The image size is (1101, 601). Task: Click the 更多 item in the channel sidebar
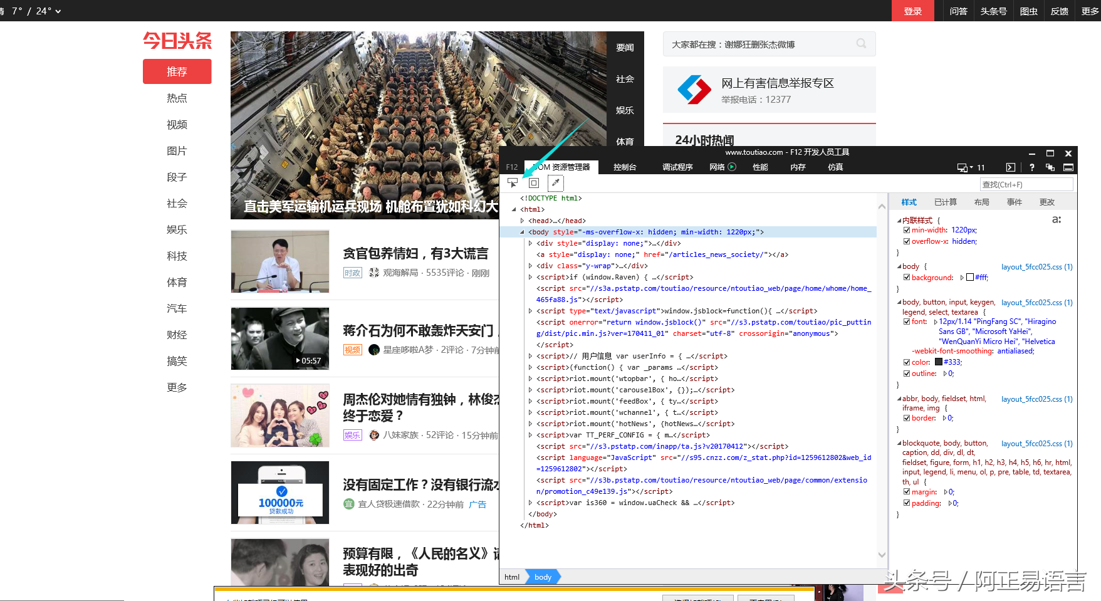pyautogui.click(x=177, y=388)
